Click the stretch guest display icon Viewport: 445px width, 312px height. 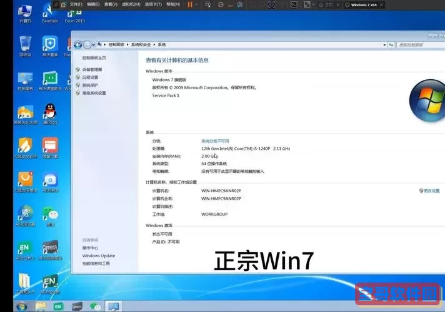pyautogui.click(x=307, y=4)
